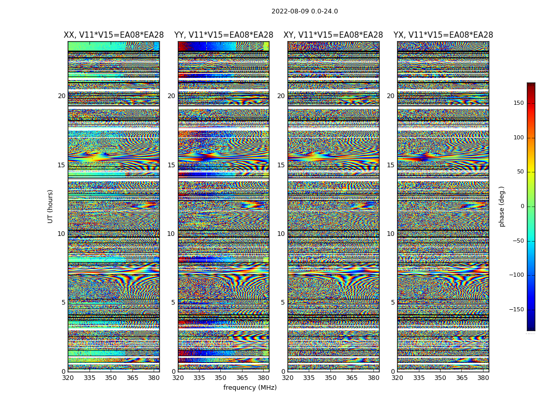Click the 100 tick on the colorbar
The image size is (543, 413).
[519, 137]
